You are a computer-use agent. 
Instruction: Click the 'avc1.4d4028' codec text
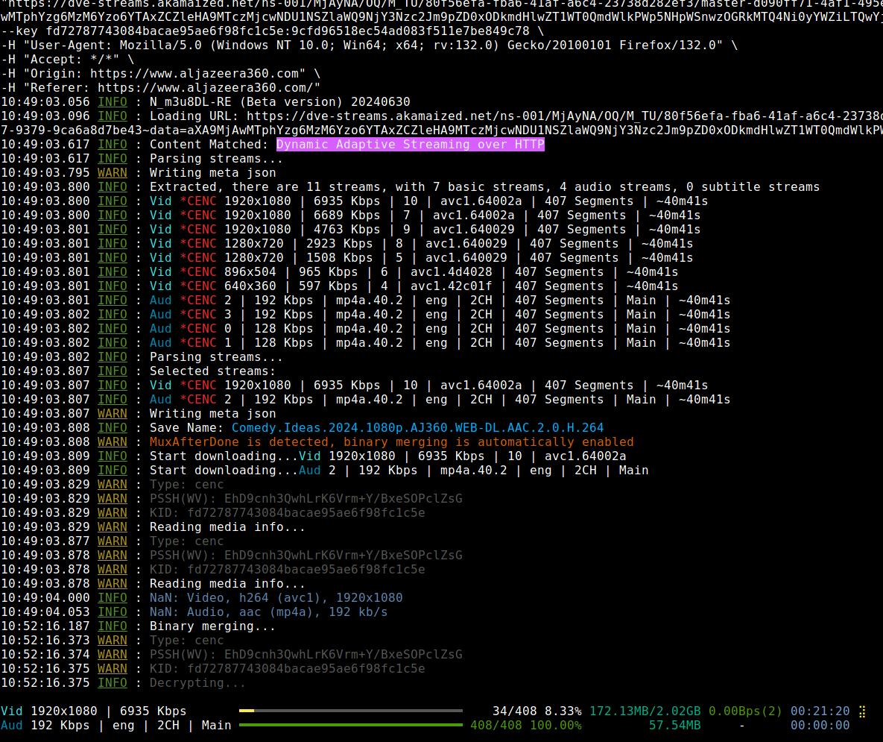(451, 271)
